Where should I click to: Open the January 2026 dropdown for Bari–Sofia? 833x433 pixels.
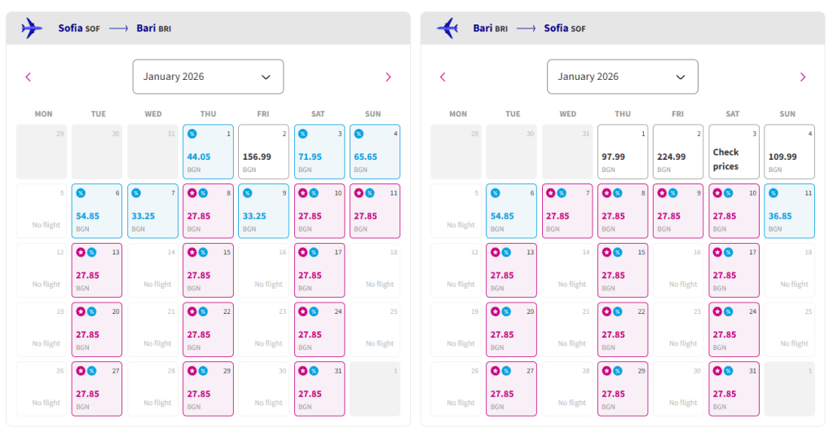[622, 77]
